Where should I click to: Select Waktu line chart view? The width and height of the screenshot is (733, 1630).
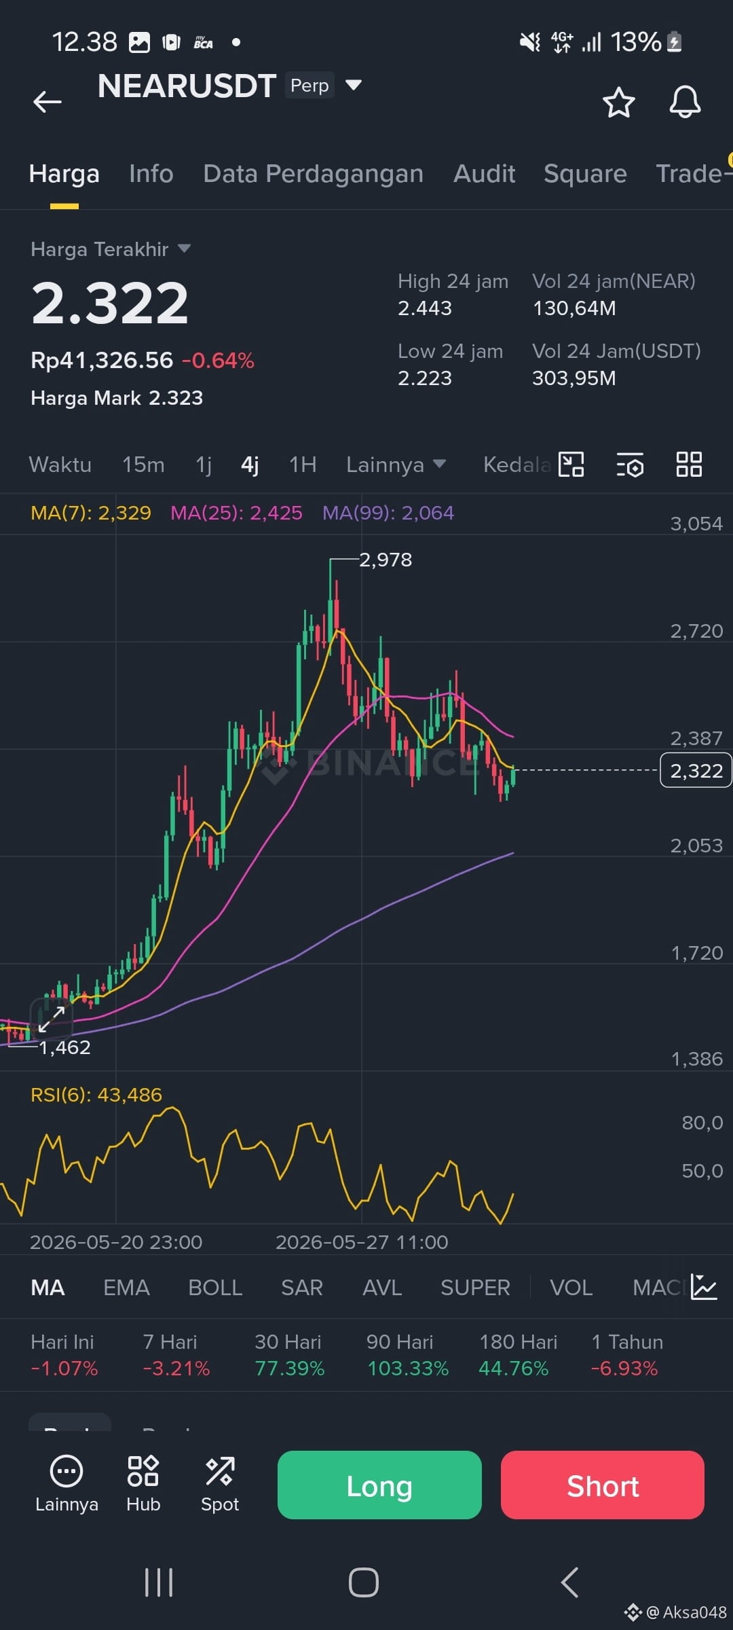60,465
